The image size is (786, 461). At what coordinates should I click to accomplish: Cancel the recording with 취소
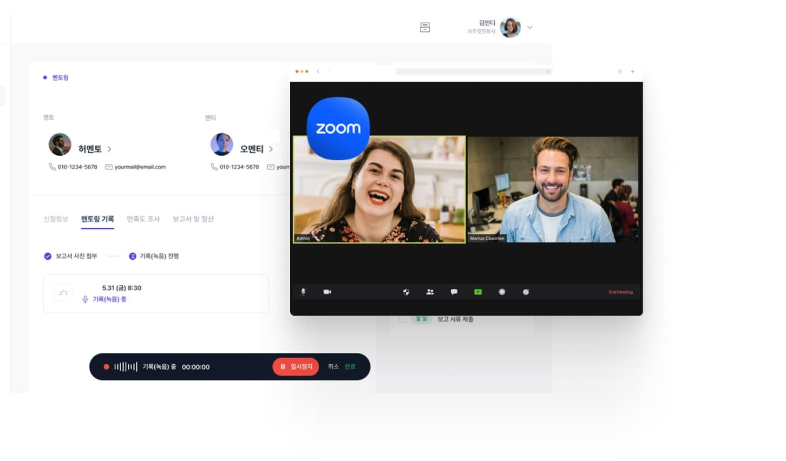coord(333,367)
